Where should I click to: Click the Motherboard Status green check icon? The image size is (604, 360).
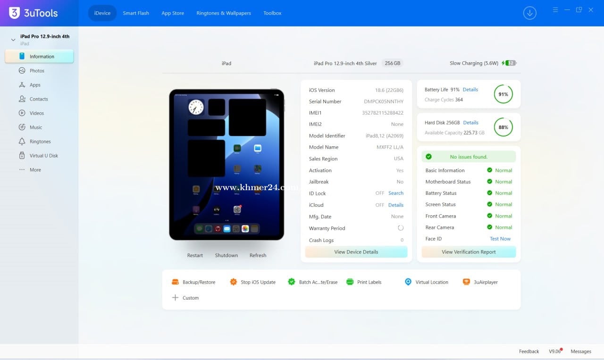(490, 182)
